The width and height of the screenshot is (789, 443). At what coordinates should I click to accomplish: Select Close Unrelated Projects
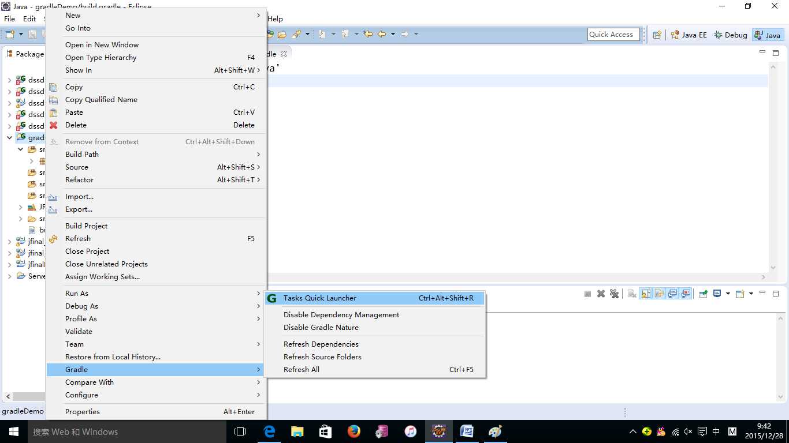(156, 264)
